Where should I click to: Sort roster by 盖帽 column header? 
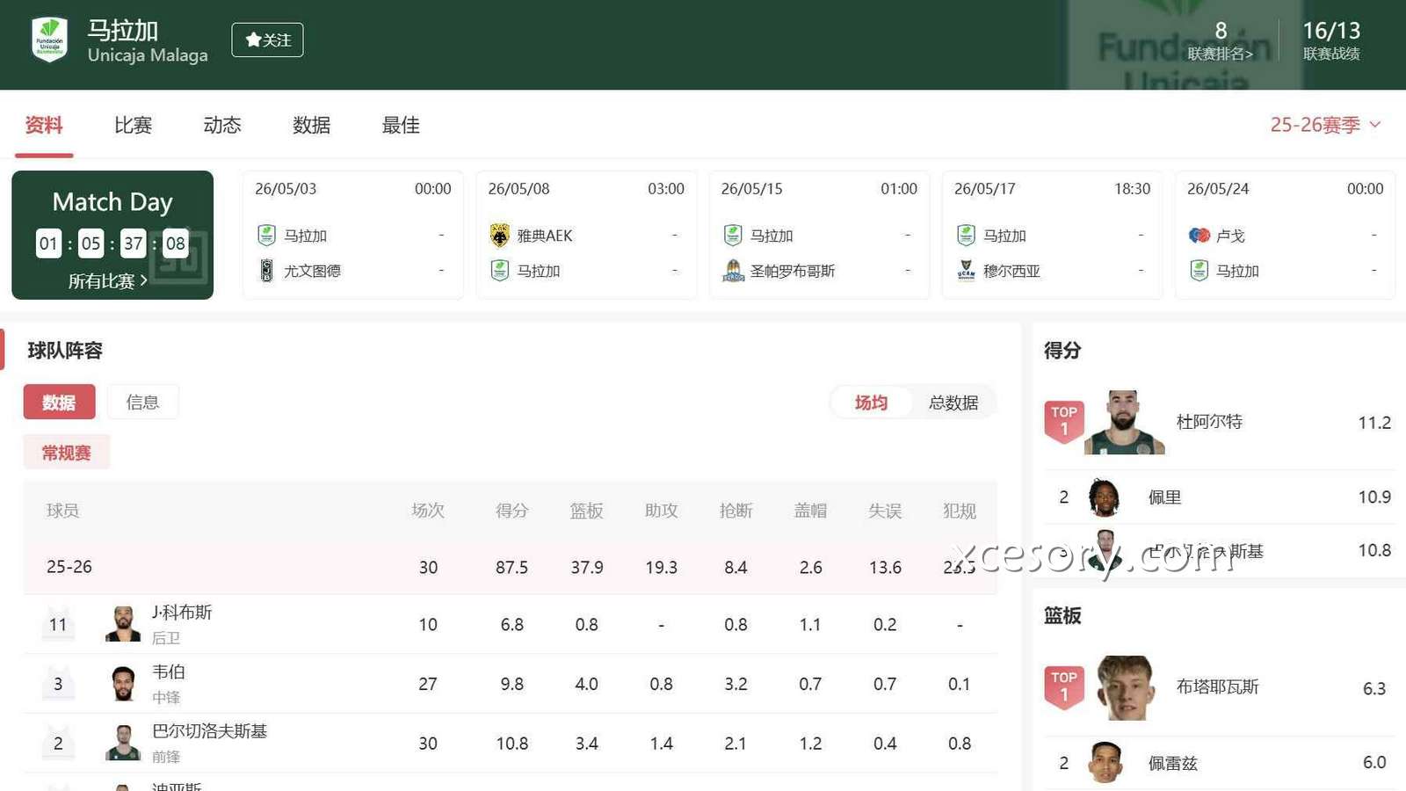coord(810,511)
